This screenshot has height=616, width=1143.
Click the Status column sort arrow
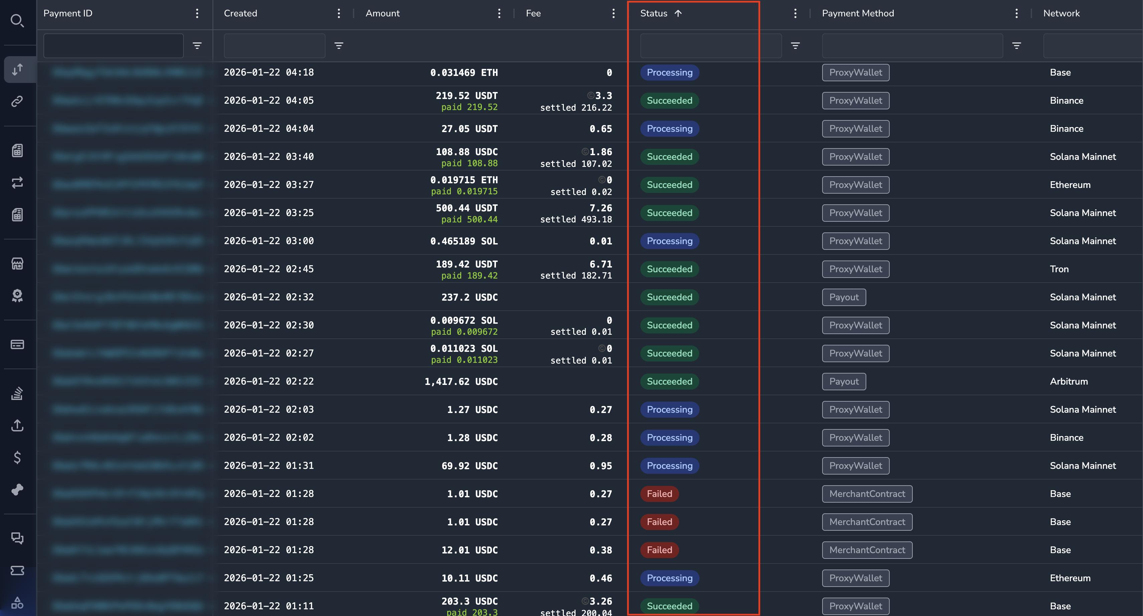click(678, 13)
